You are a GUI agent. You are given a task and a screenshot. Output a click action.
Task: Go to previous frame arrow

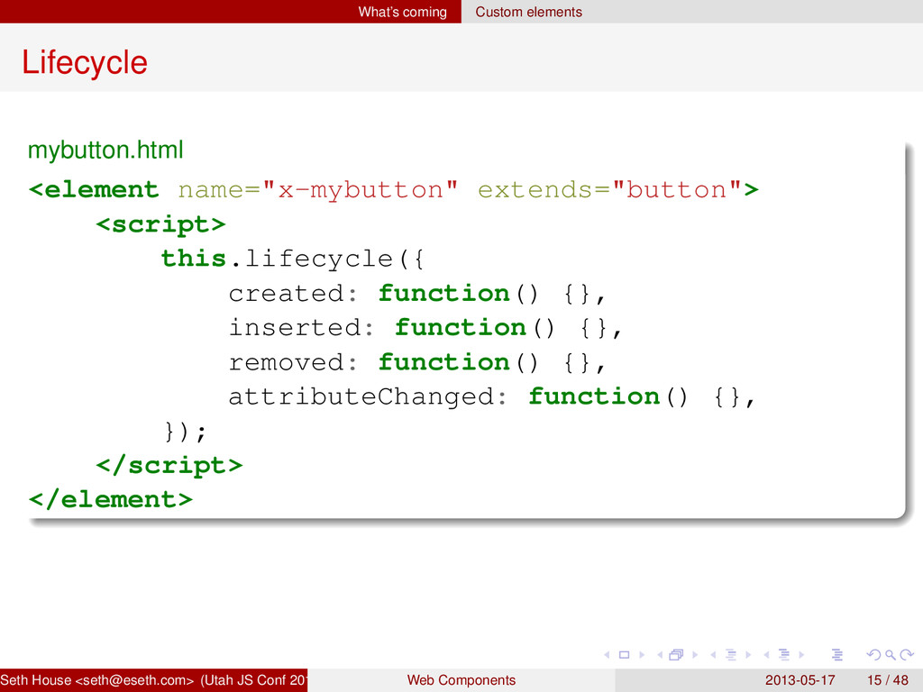pyautogui.click(x=660, y=654)
